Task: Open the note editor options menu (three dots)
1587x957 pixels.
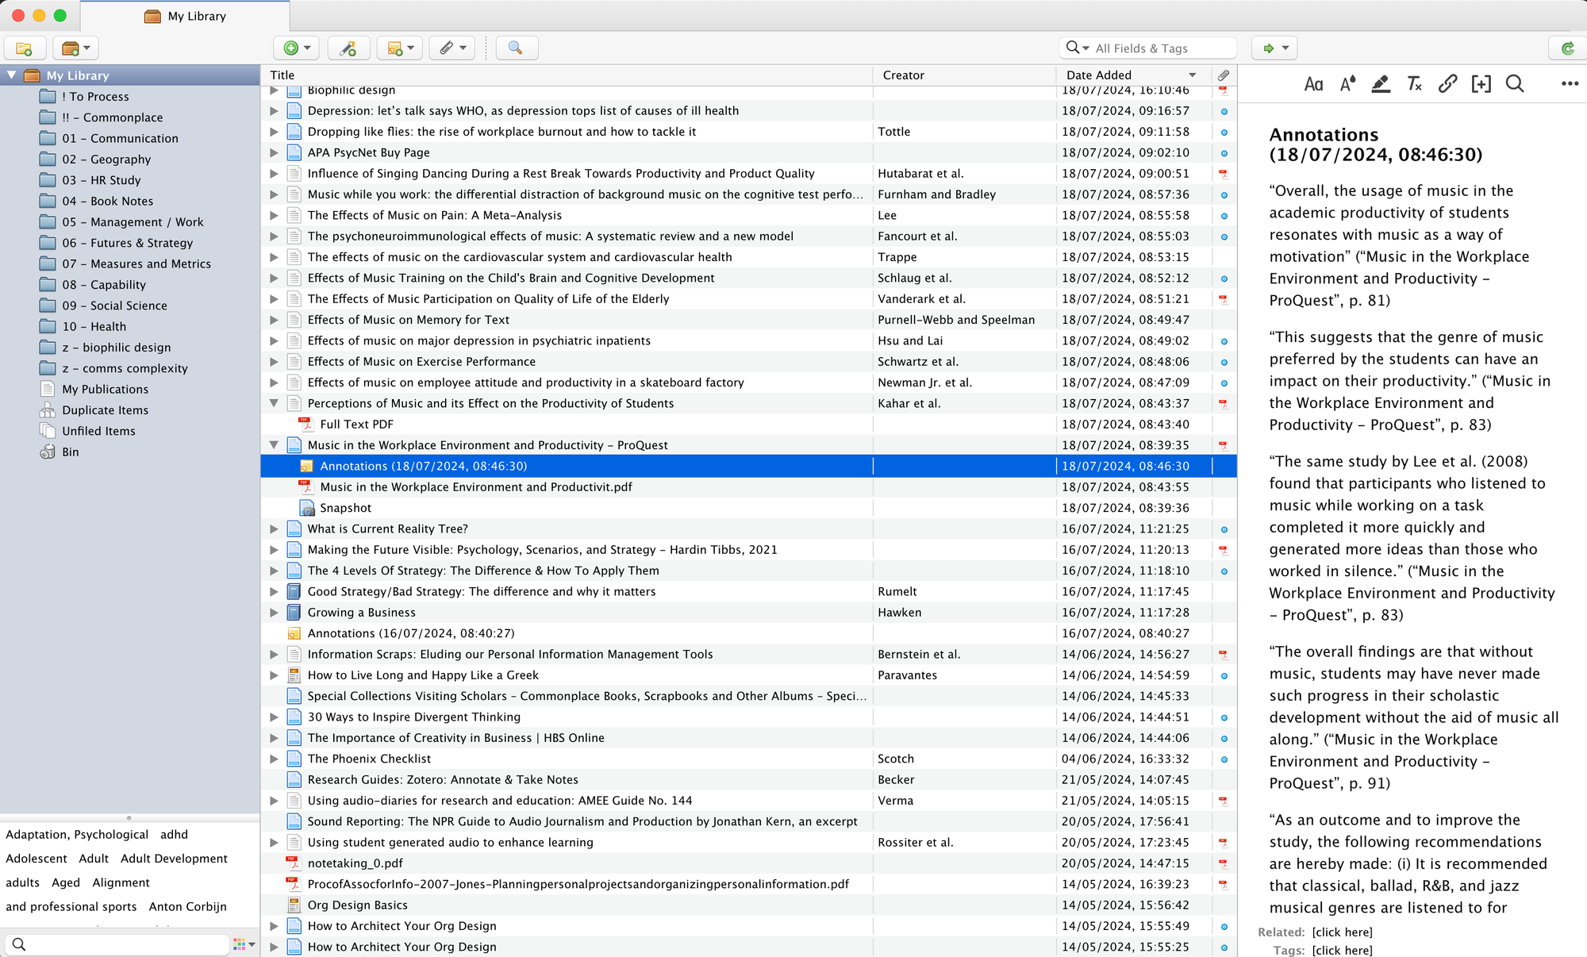Action: (x=1570, y=83)
